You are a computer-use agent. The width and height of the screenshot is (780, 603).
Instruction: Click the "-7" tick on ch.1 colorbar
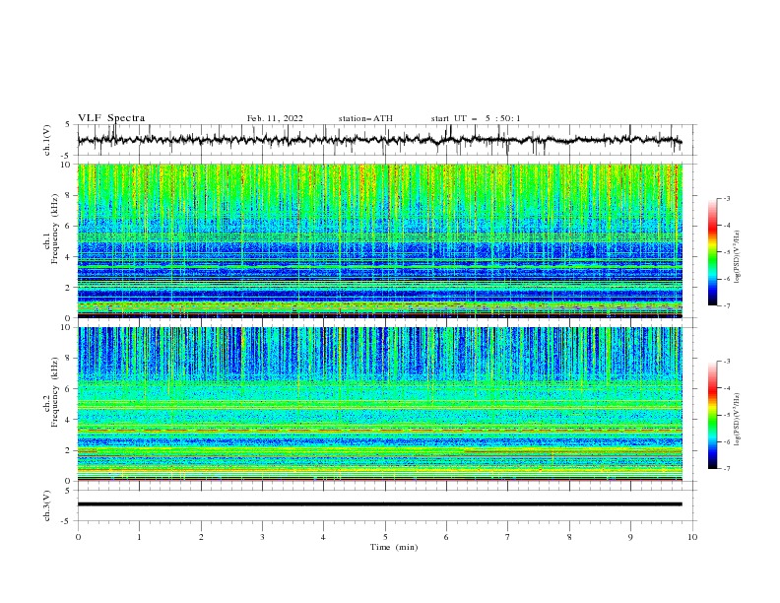(x=726, y=305)
